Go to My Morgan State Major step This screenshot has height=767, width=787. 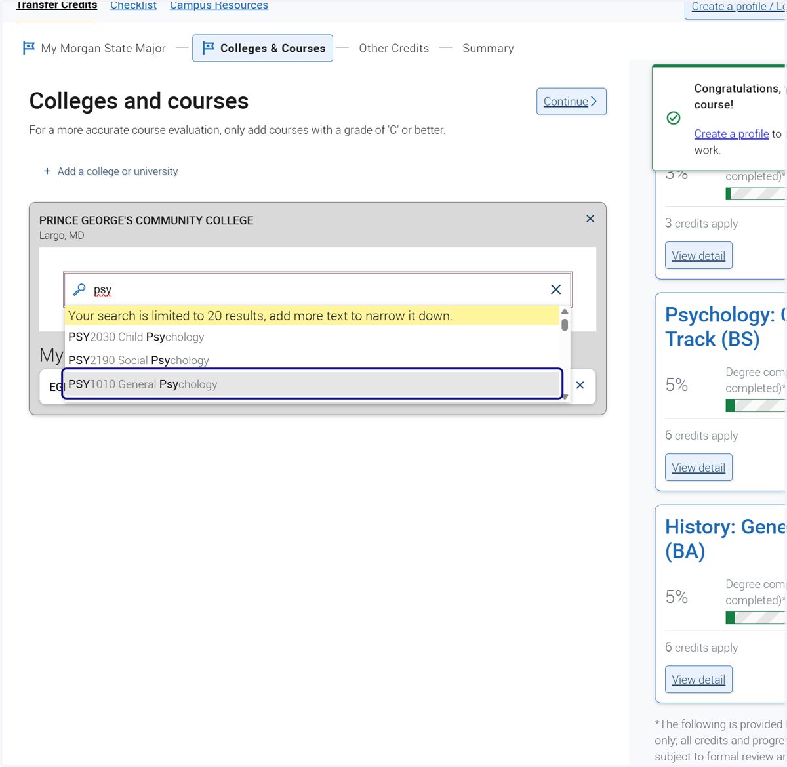103,48
